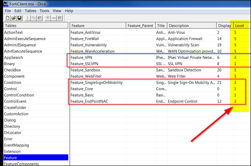Click the Paste clipboard toolbar icon
The image size is (251, 166).
(x=40, y=18)
